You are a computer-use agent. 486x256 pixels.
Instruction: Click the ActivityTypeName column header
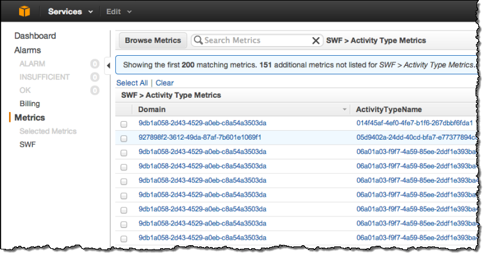[388, 110]
